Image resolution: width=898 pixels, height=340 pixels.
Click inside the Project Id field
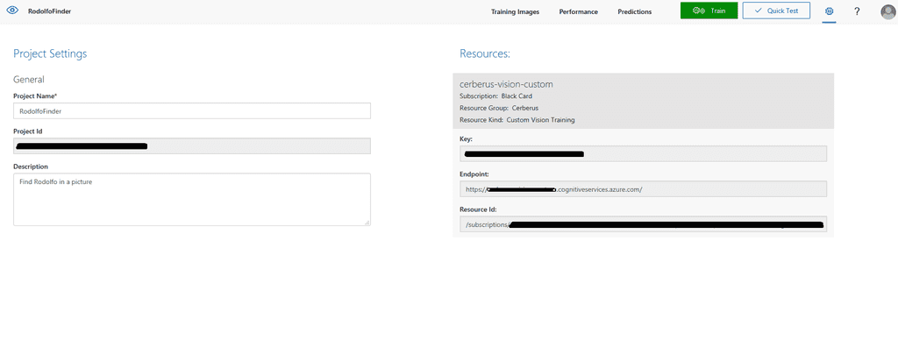click(x=192, y=146)
